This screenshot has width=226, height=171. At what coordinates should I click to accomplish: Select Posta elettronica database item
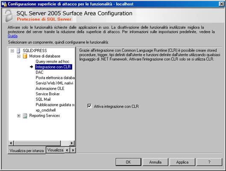coord(55,78)
